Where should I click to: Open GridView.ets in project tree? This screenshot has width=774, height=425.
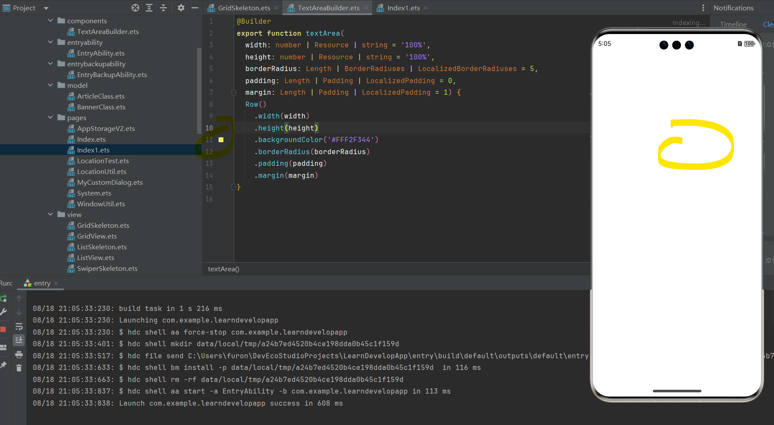pyautogui.click(x=97, y=236)
